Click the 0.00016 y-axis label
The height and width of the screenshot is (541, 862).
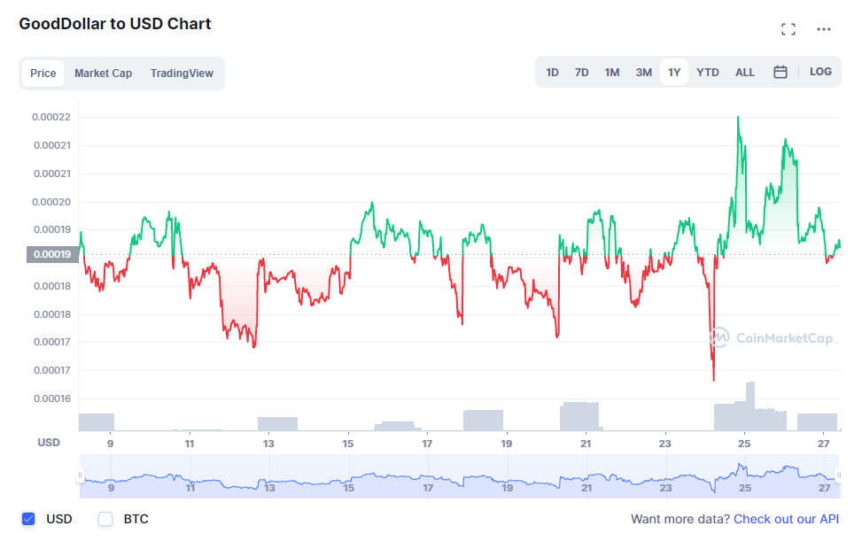(x=51, y=398)
